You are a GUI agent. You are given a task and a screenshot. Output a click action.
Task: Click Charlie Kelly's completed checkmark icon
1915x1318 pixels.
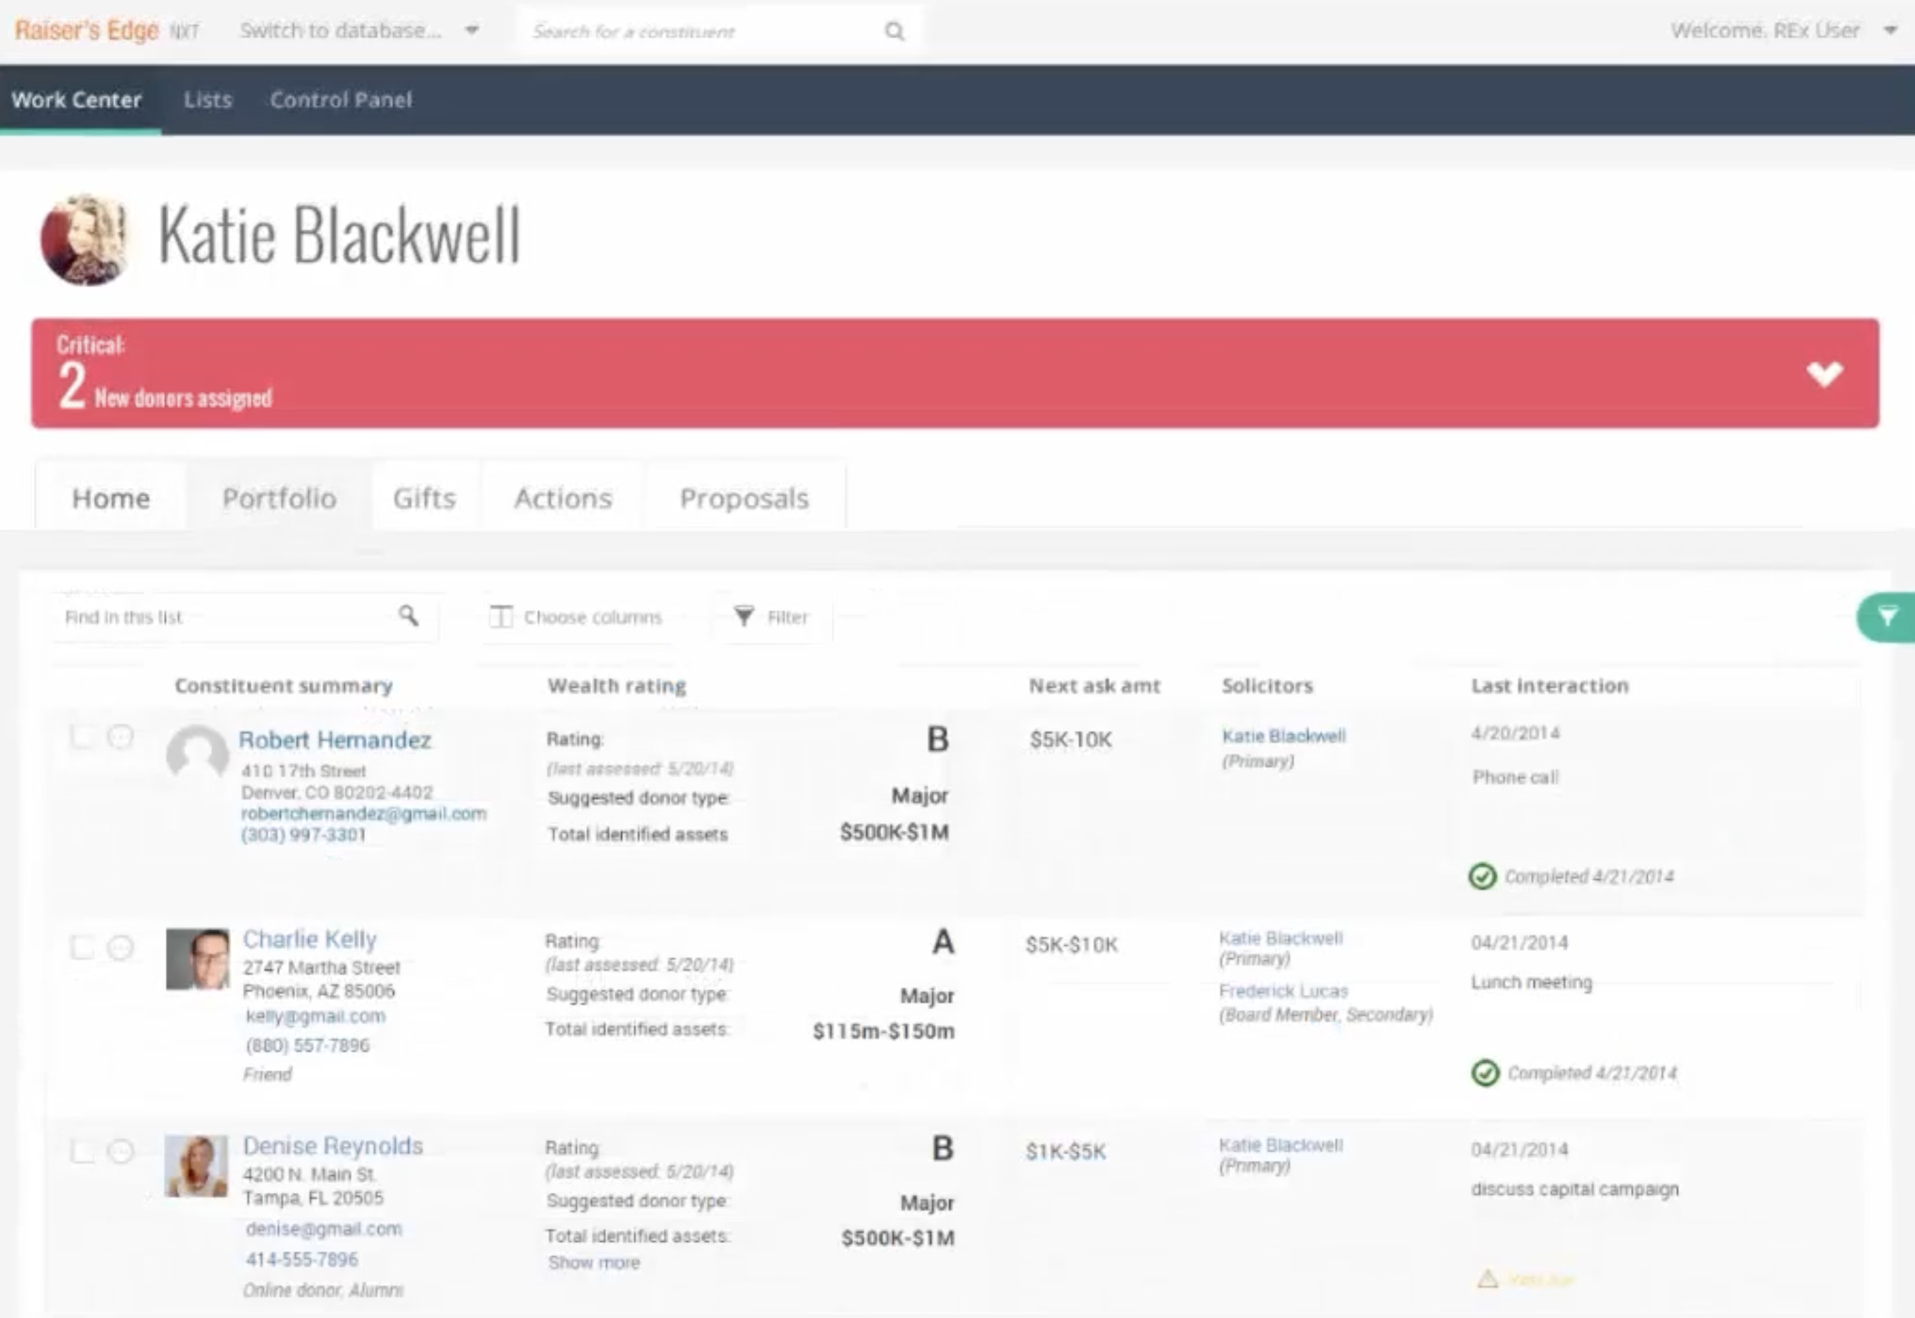1485,1073
